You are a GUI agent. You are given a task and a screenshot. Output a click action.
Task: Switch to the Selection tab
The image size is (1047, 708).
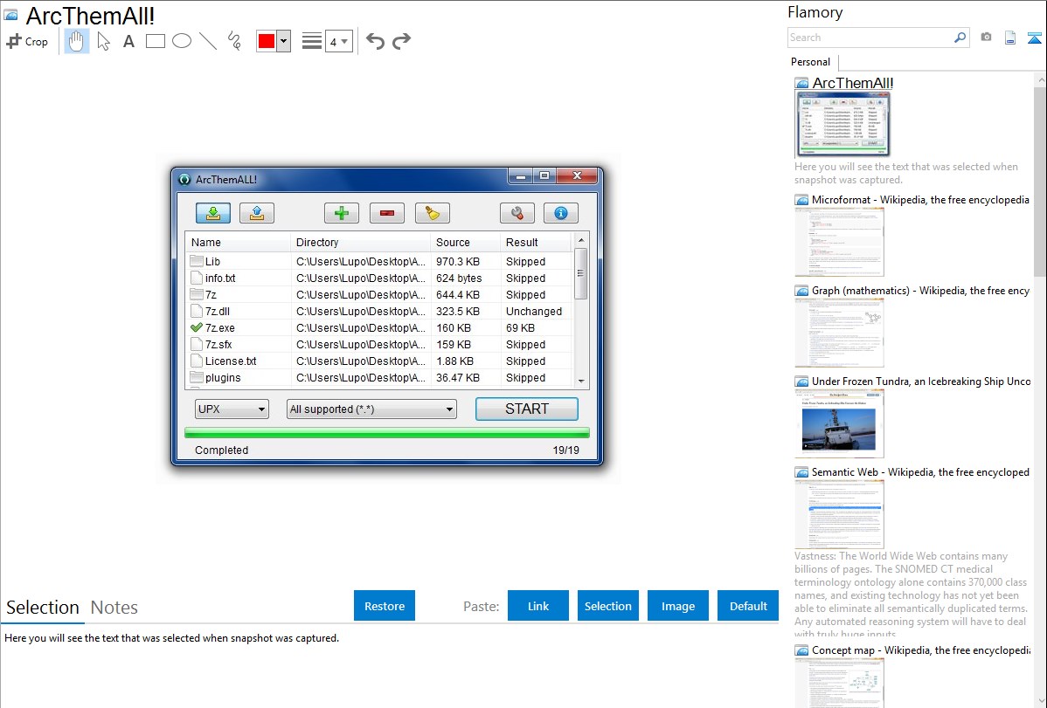pyautogui.click(x=43, y=608)
